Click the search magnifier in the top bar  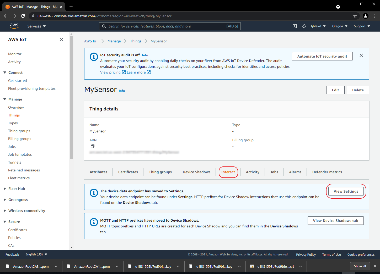coord(104,26)
